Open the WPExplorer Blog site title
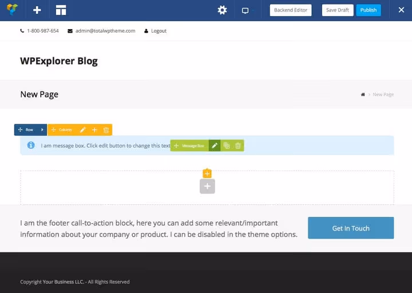The width and height of the screenshot is (412, 293). pos(59,61)
